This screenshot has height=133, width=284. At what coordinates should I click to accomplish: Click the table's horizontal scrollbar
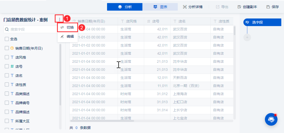[x=102, y=121]
